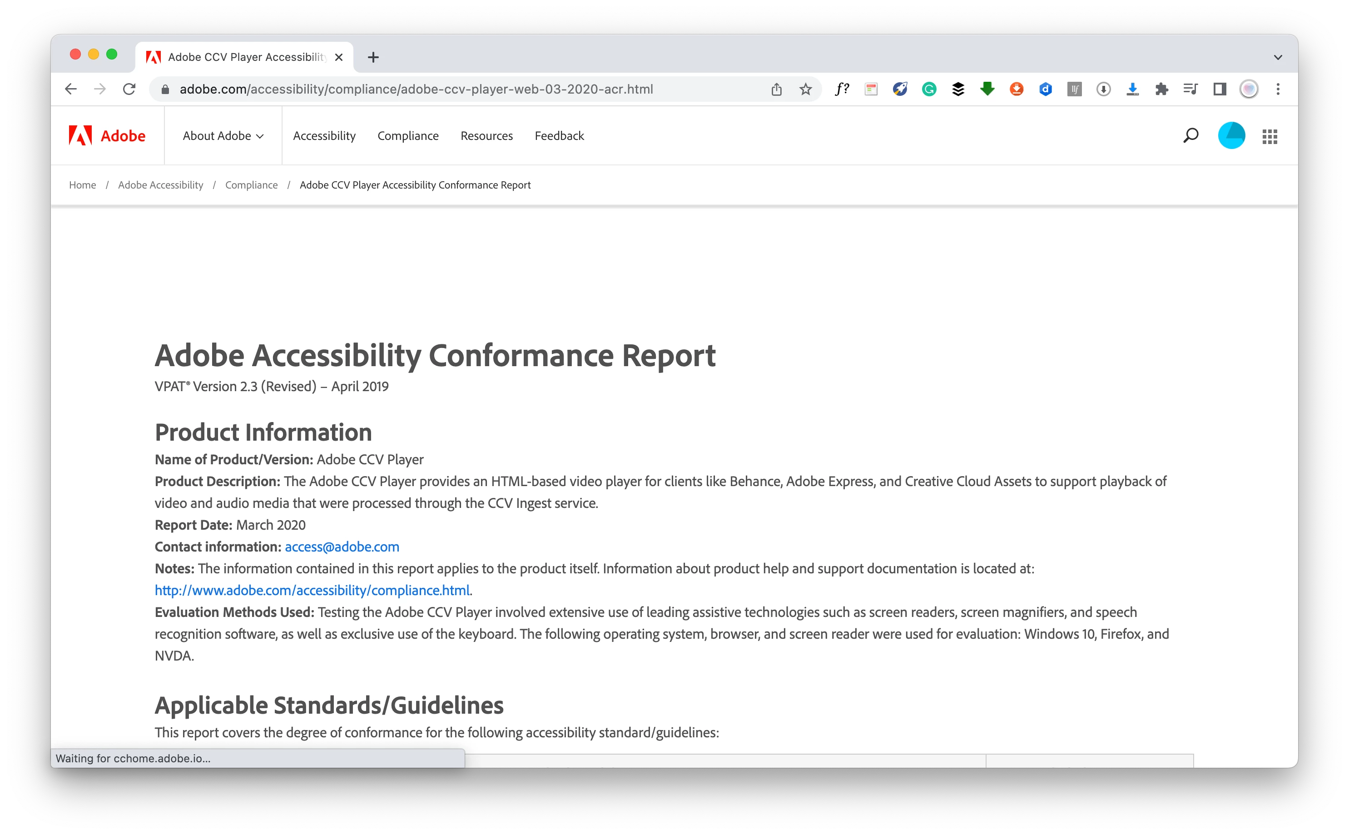
Task: Open the Chrome extensions puzzle icon
Action: pyautogui.click(x=1161, y=89)
